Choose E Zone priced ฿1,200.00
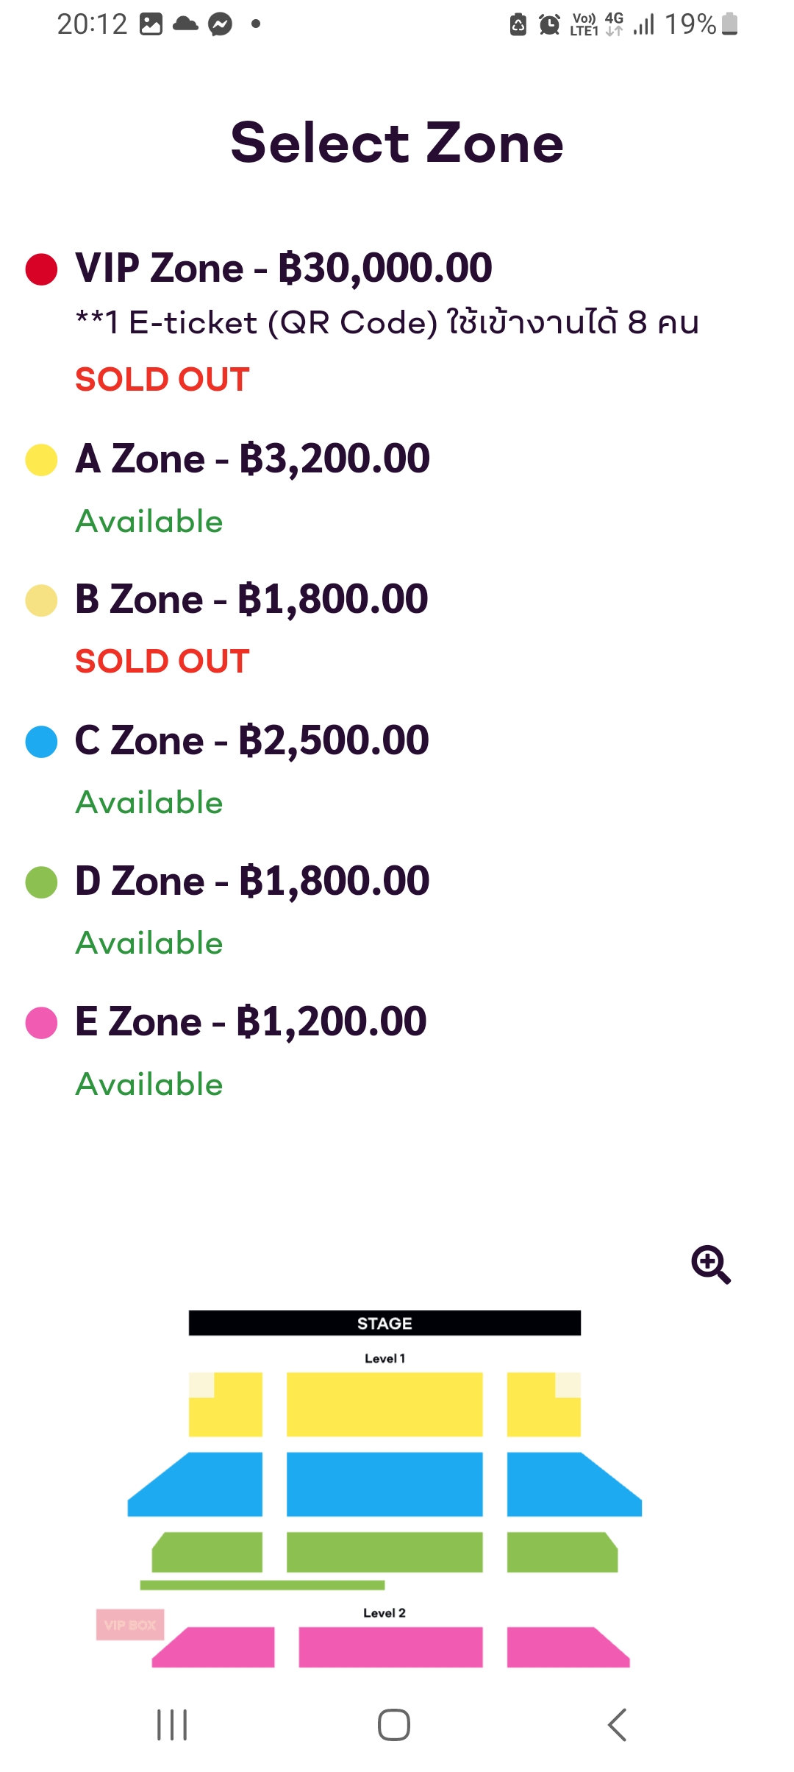The height and width of the screenshot is (1772, 794). (x=251, y=1022)
